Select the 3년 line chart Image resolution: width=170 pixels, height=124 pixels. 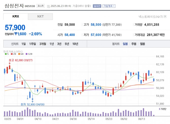coord(59,44)
